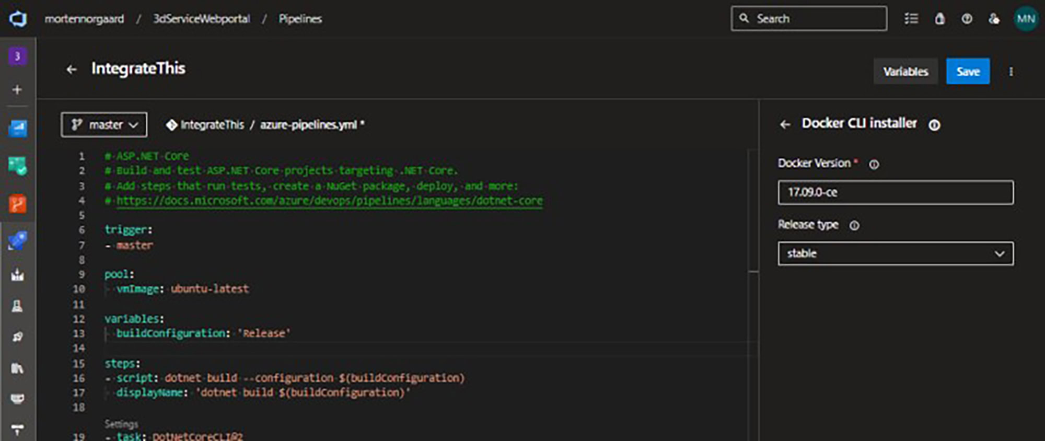Click the 'steps:' line in editor
The height and width of the screenshot is (441, 1045).
click(x=122, y=364)
